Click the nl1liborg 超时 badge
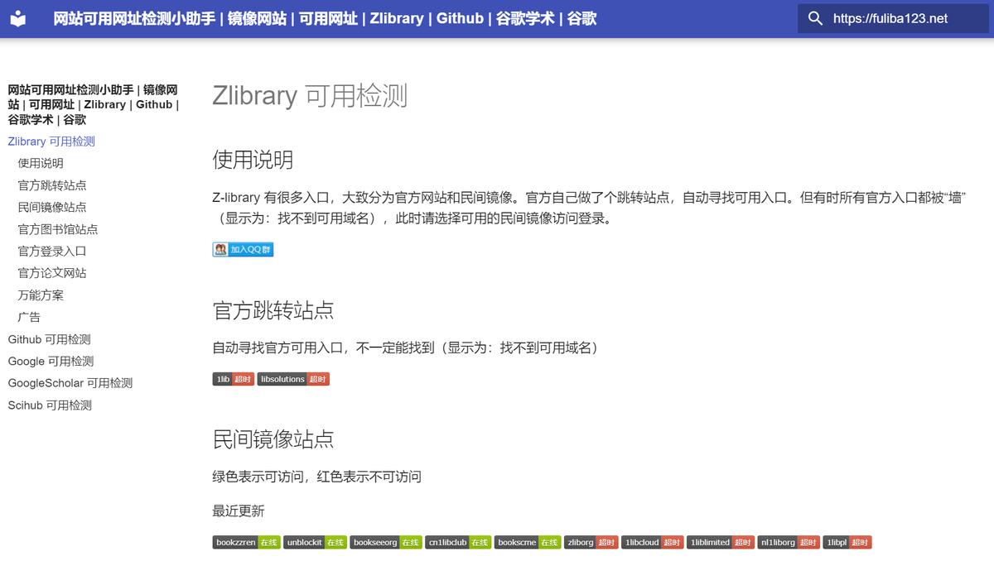 pos(789,543)
